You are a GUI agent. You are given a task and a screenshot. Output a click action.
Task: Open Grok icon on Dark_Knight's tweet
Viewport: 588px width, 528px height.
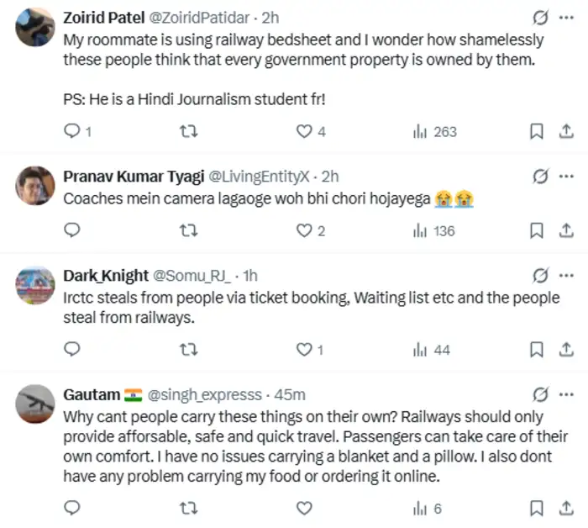point(542,276)
